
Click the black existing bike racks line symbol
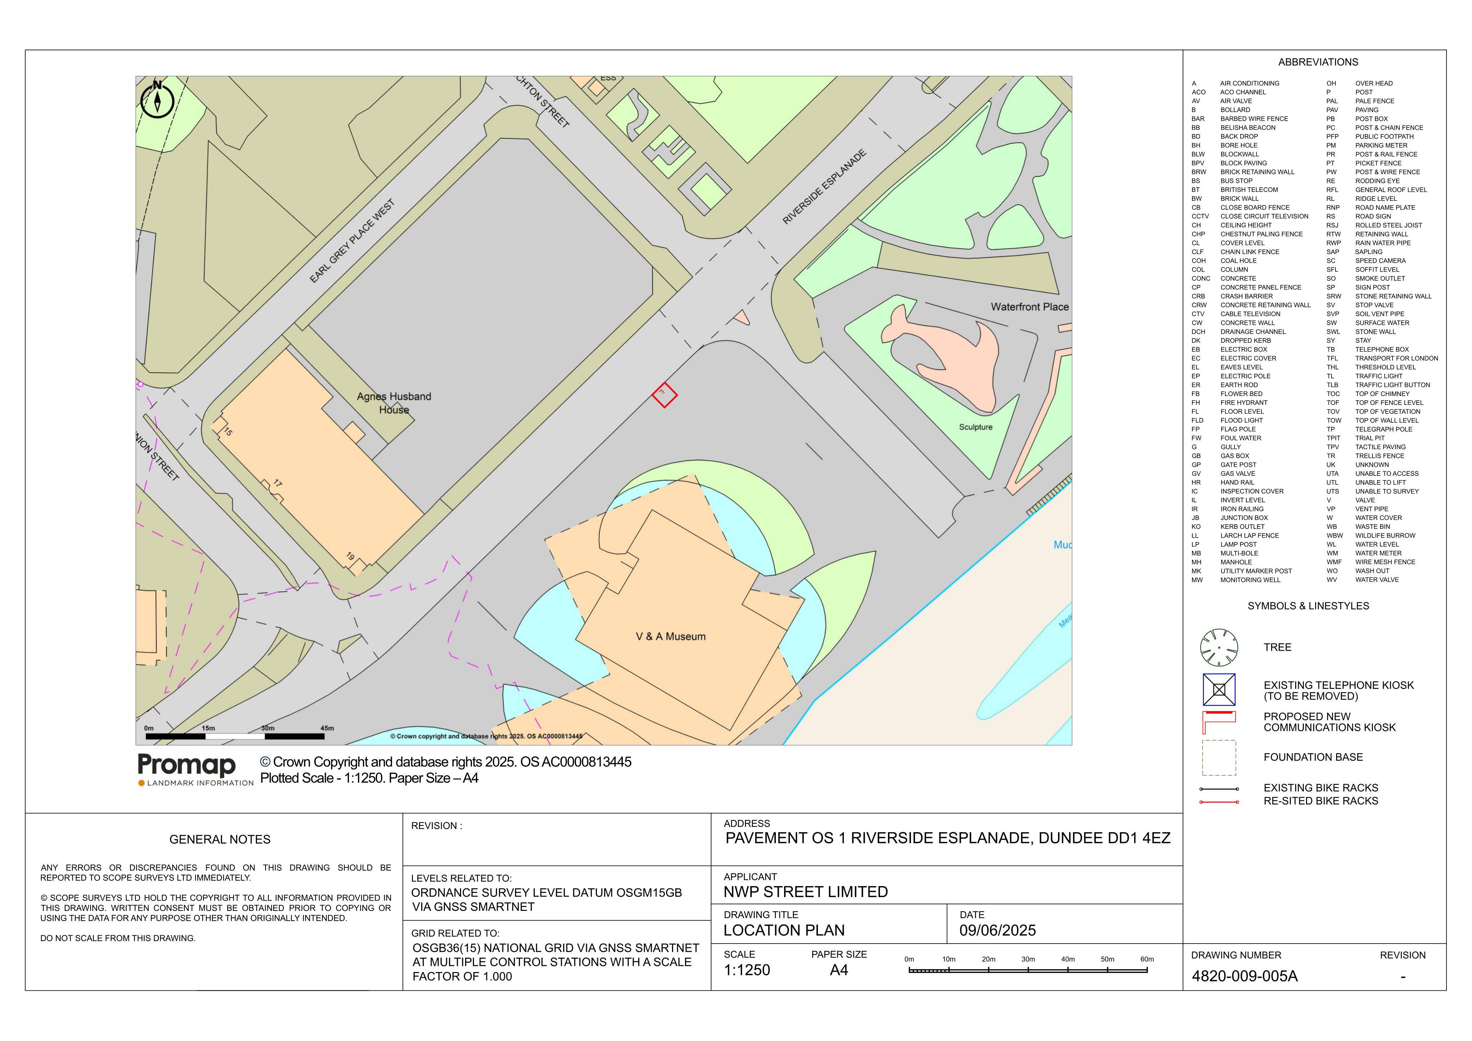1219,789
